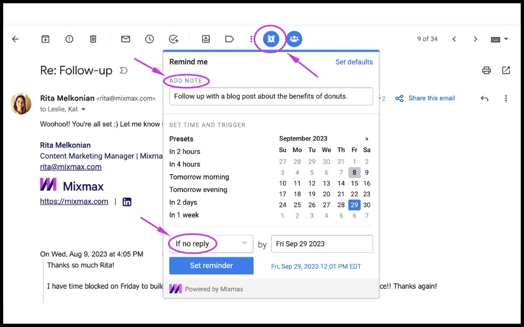This screenshot has width=524, height=327.
Task: Select preset In 4 hours
Action: (185, 164)
